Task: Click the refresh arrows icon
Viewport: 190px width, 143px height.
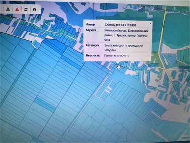Action: (26, 10)
